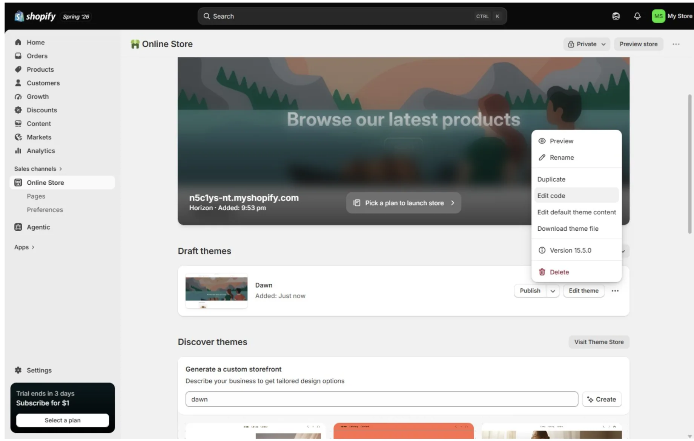
Task: Open the Dawn theme three-dot menu
Action: 615,291
